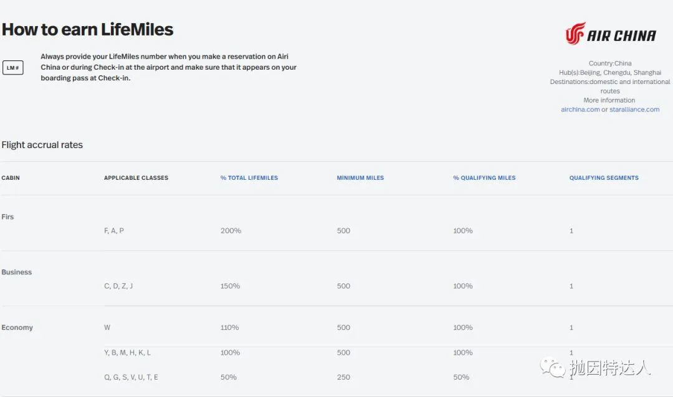Select the Economy cabin row label
Image resolution: width=673 pixels, height=397 pixels.
point(17,328)
